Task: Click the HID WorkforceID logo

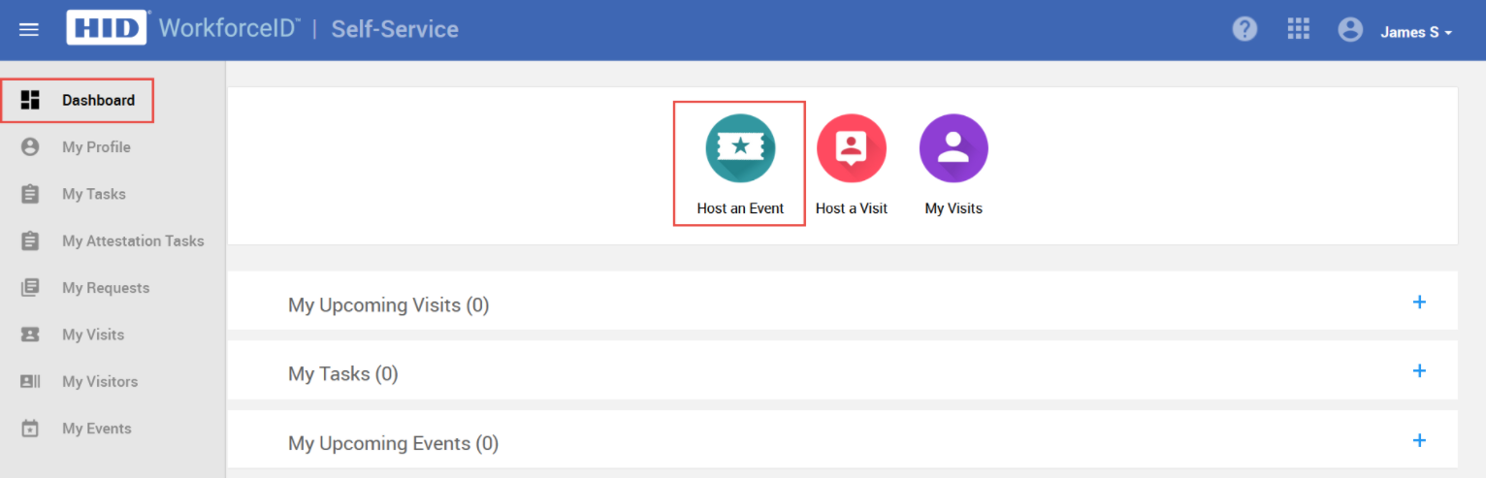Action: coord(107,28)
